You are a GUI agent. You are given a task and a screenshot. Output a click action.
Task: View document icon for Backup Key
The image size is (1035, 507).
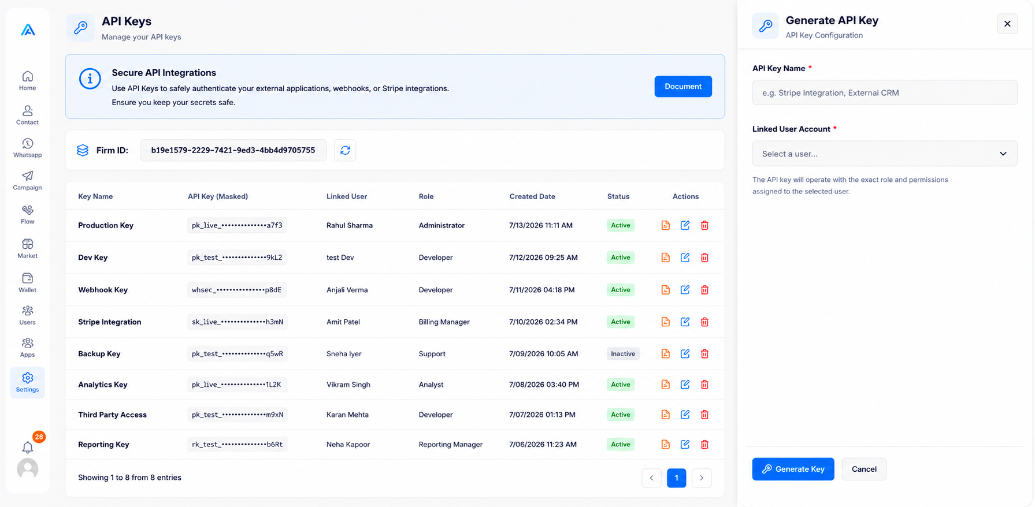(x=666, y=353)
